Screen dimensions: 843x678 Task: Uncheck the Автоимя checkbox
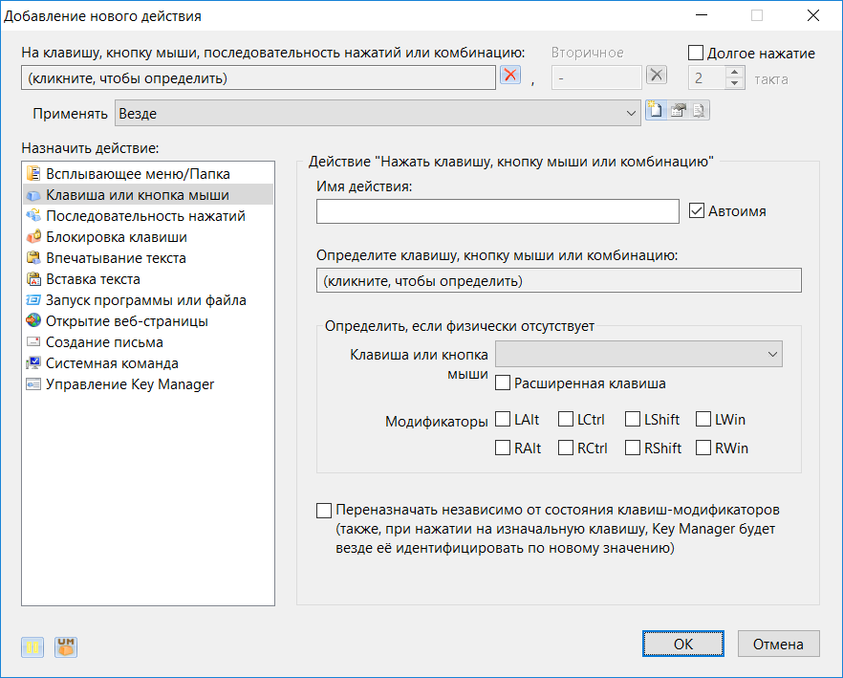coord(697,211)
